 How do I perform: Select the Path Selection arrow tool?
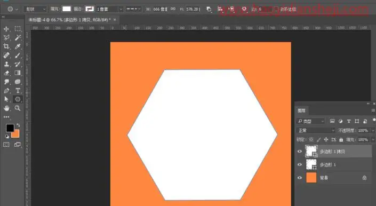coord(6,99)
